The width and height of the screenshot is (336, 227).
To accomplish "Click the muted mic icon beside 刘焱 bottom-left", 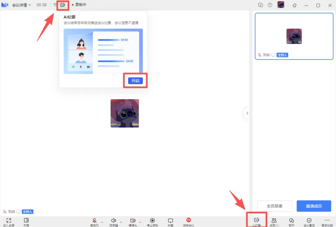I will click(x=5, y=212).
